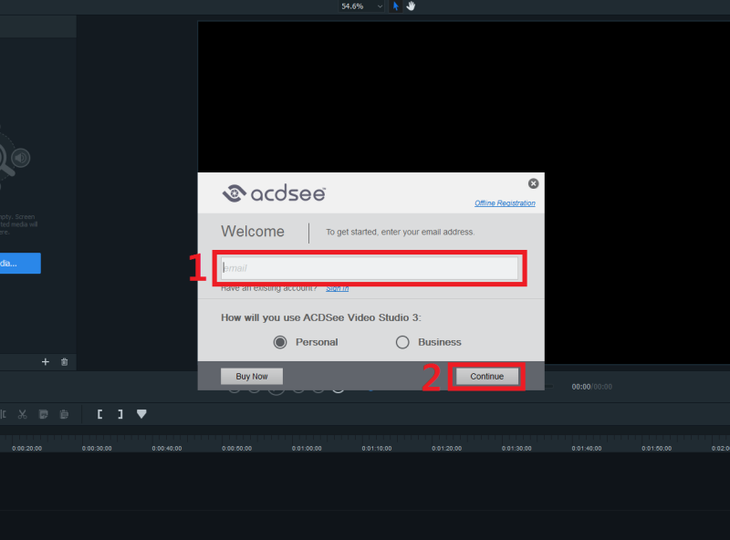Add a timeline marker with pentagon icon
Viewport: 730px width, 540px height.
tap(141, 414)
